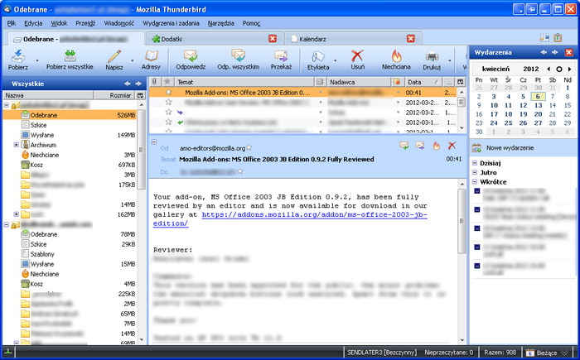Image resolution: width=580 pixels, height=360 pixels.
Task: Click the online status icon in status bar
Action: coord(8,353)
